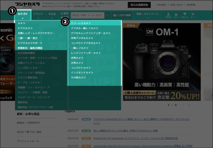
Task: Choose ミラーレスカメラ submenu item
Action: click(95, 23)
